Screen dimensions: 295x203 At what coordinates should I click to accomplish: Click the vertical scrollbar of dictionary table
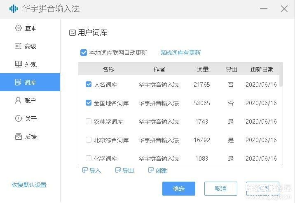tap(281, 75)
